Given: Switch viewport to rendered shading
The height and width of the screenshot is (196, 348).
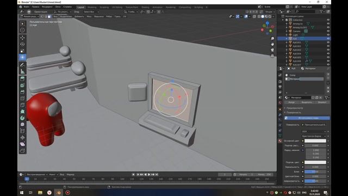Looking at the screenshot, I should 270,16.
